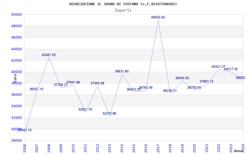This screenshot has width=246, height=154.
Task: Select the 37861.12 data label
Action: click(x=206, y=81)
